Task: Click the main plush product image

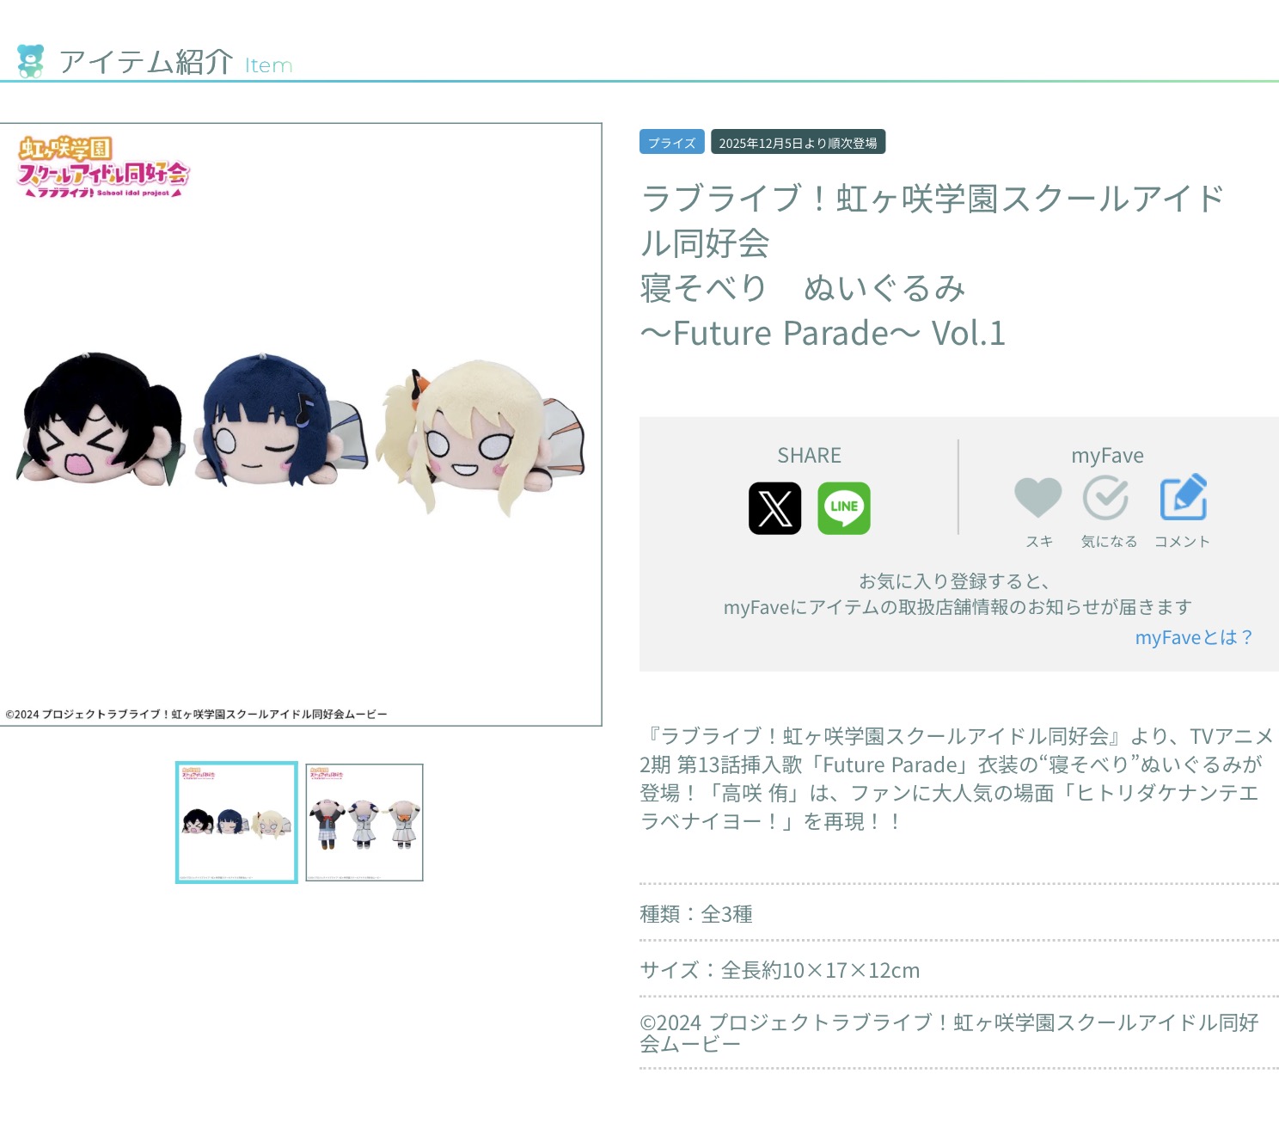Action: (300, 425)
